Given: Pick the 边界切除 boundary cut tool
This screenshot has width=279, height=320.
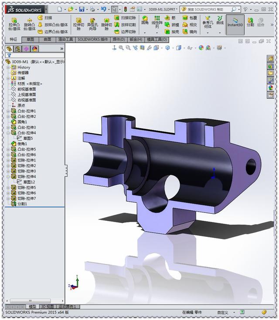Looking at the screenshot, I should tap(125, 32).
